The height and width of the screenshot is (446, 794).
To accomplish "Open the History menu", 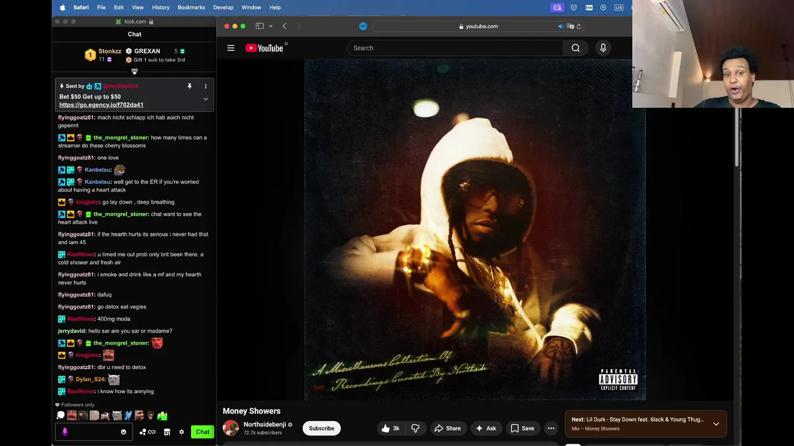I will click(x=161, y=7).
